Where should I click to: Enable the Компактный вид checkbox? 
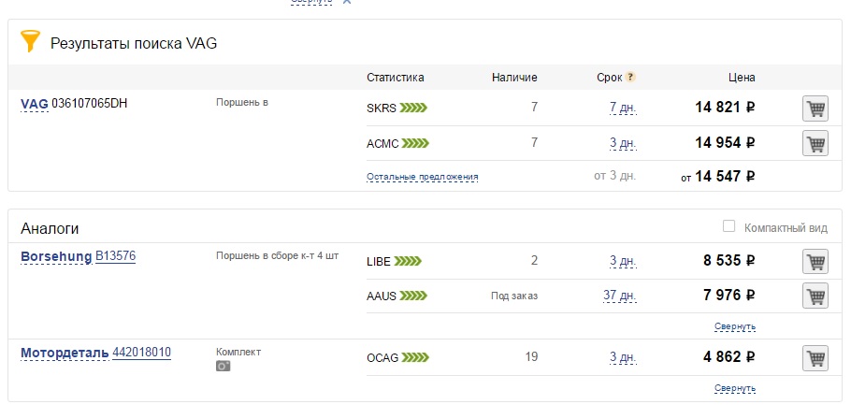pos(728,226)
